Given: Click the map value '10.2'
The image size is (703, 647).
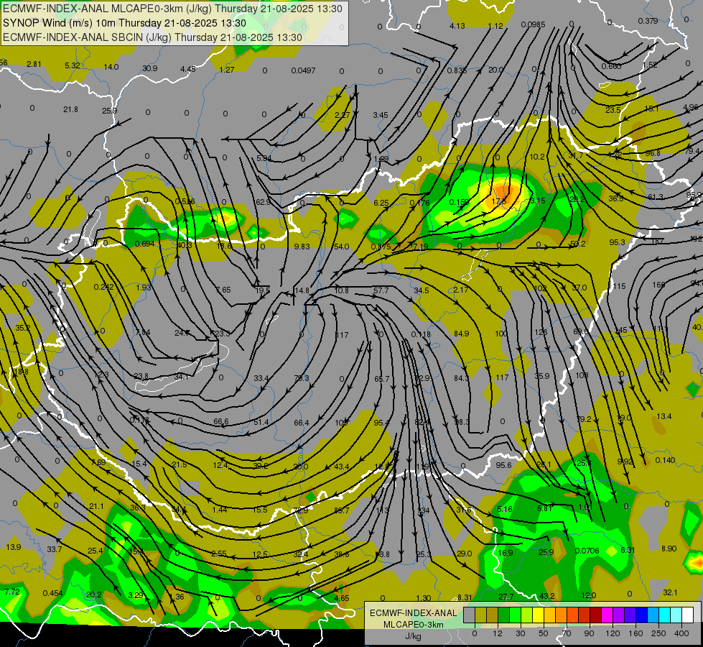Looking at the screenshot, I should click(x=537, y=157).
